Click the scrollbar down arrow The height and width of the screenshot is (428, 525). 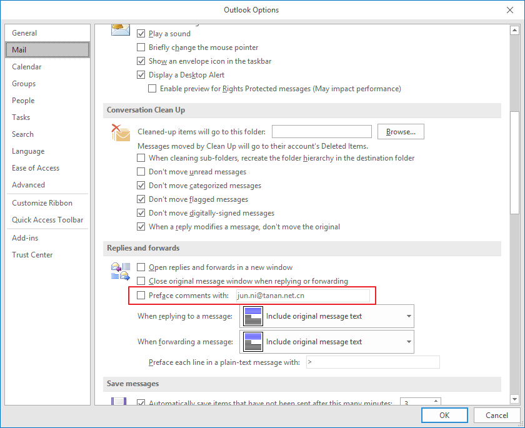point(514,399)
